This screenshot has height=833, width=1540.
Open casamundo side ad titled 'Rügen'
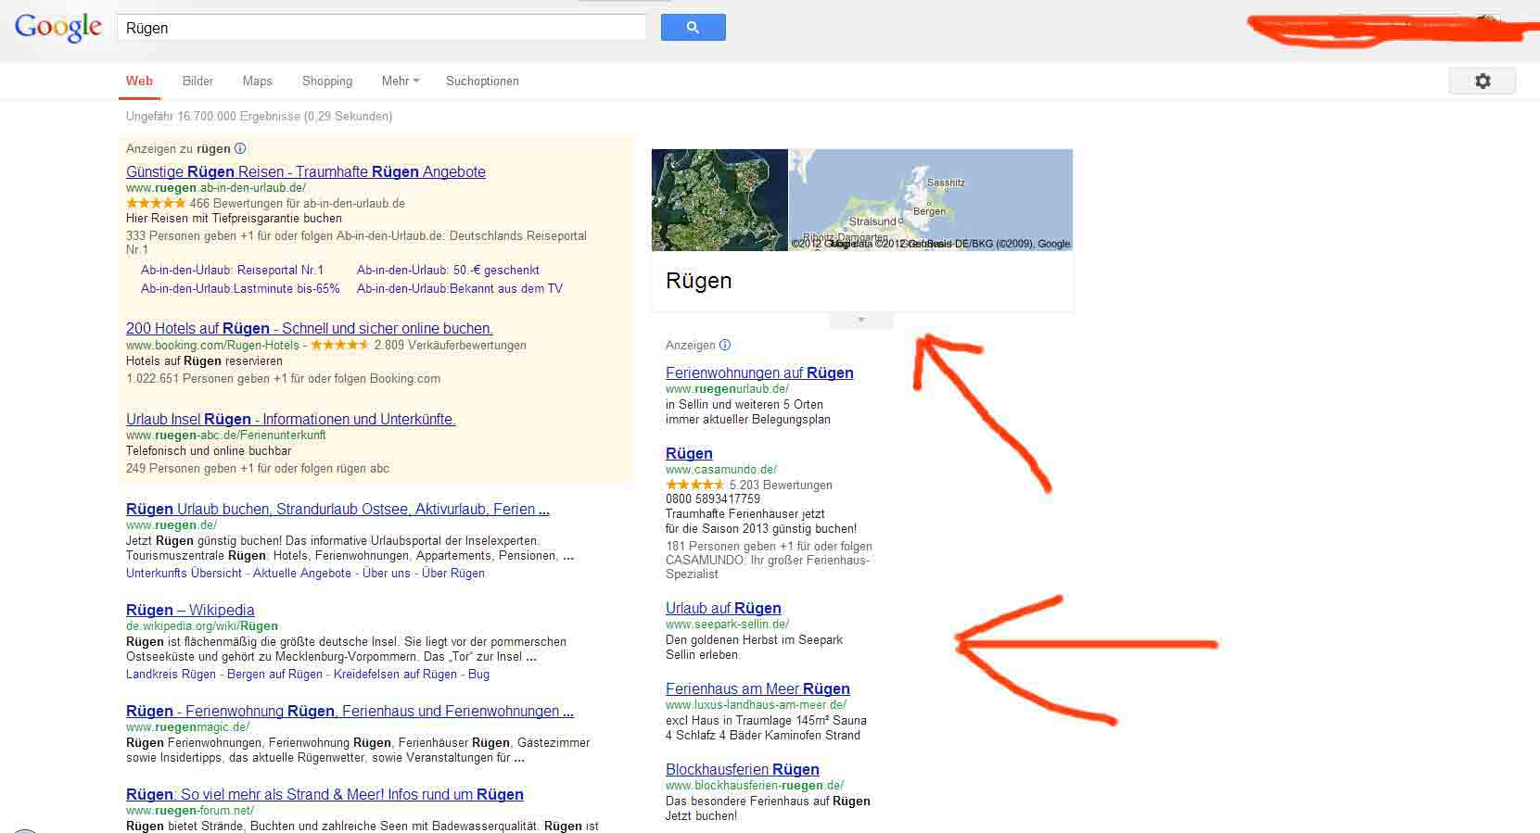coord(689,453)
